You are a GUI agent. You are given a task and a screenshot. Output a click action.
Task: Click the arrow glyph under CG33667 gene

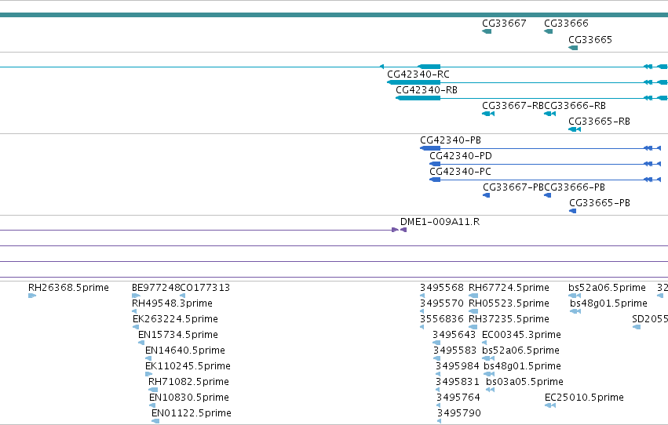pyautogui.click(x=487, y=31)
